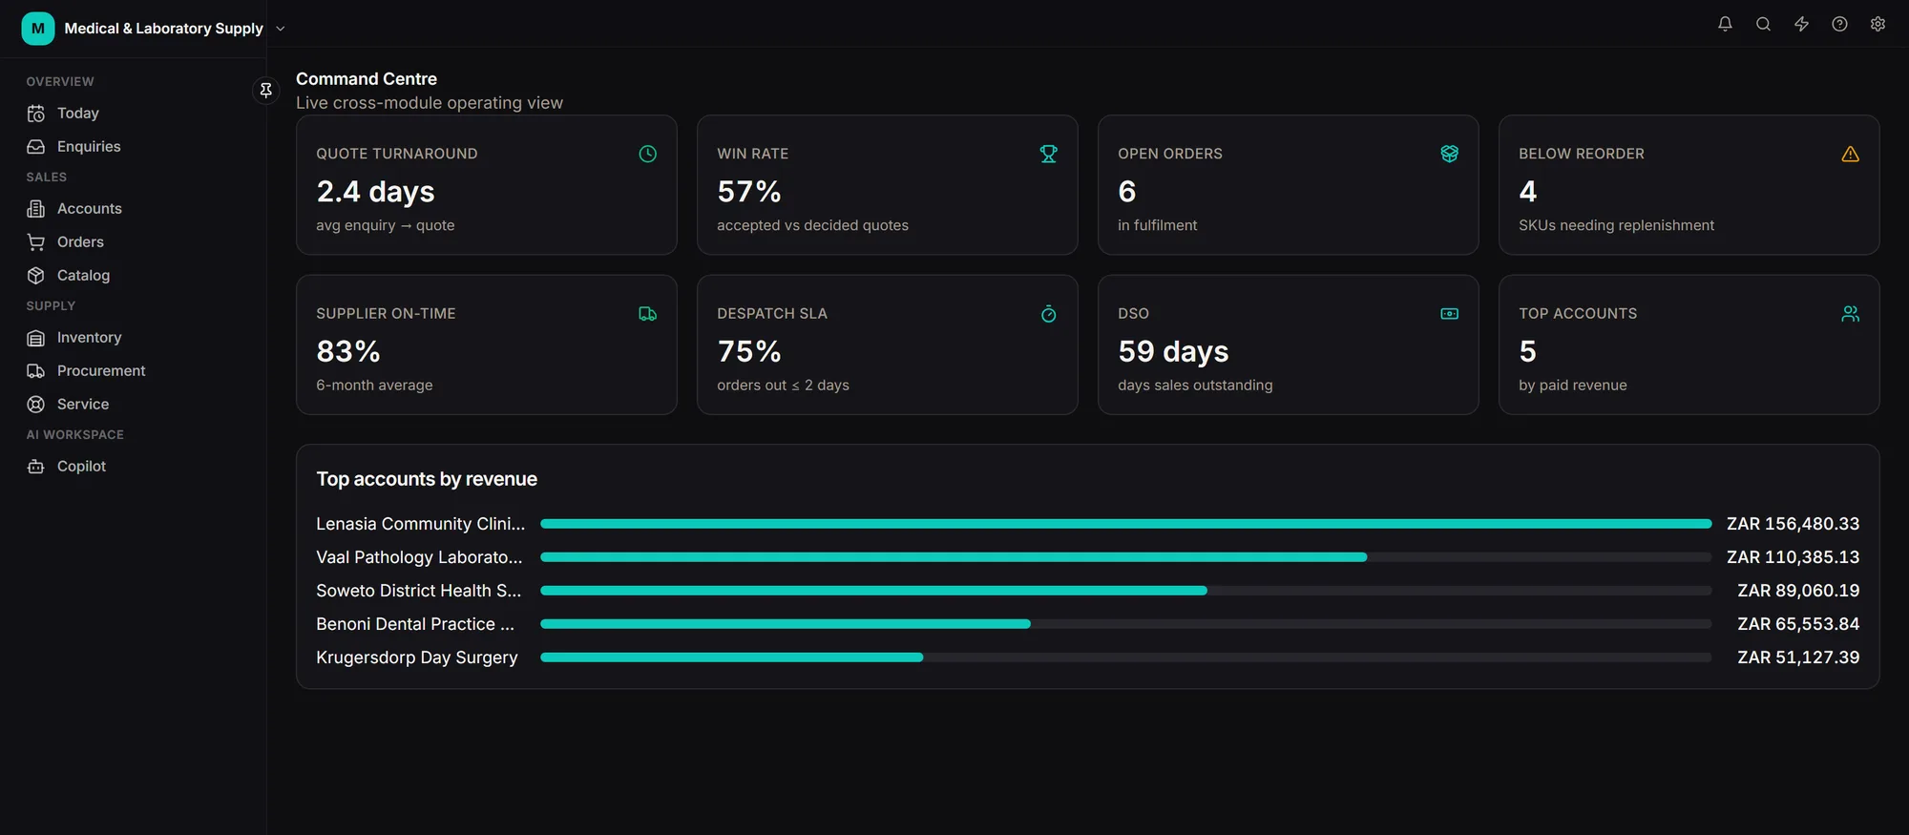Screen dimensions: 1909x835
Task: Click the ZAR 156,480.33 revenue value
Action: click(1793, 524)
